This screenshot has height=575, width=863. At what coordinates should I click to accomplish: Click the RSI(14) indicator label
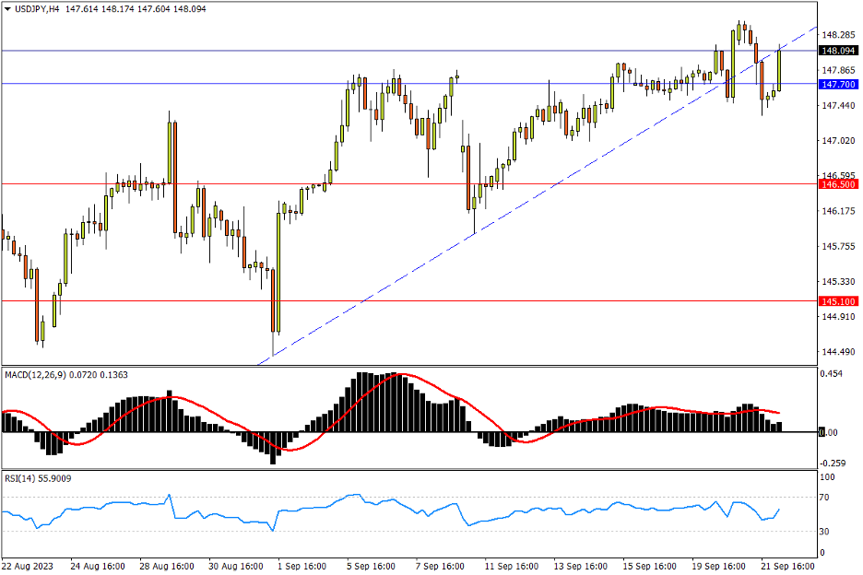pos(21,478)
